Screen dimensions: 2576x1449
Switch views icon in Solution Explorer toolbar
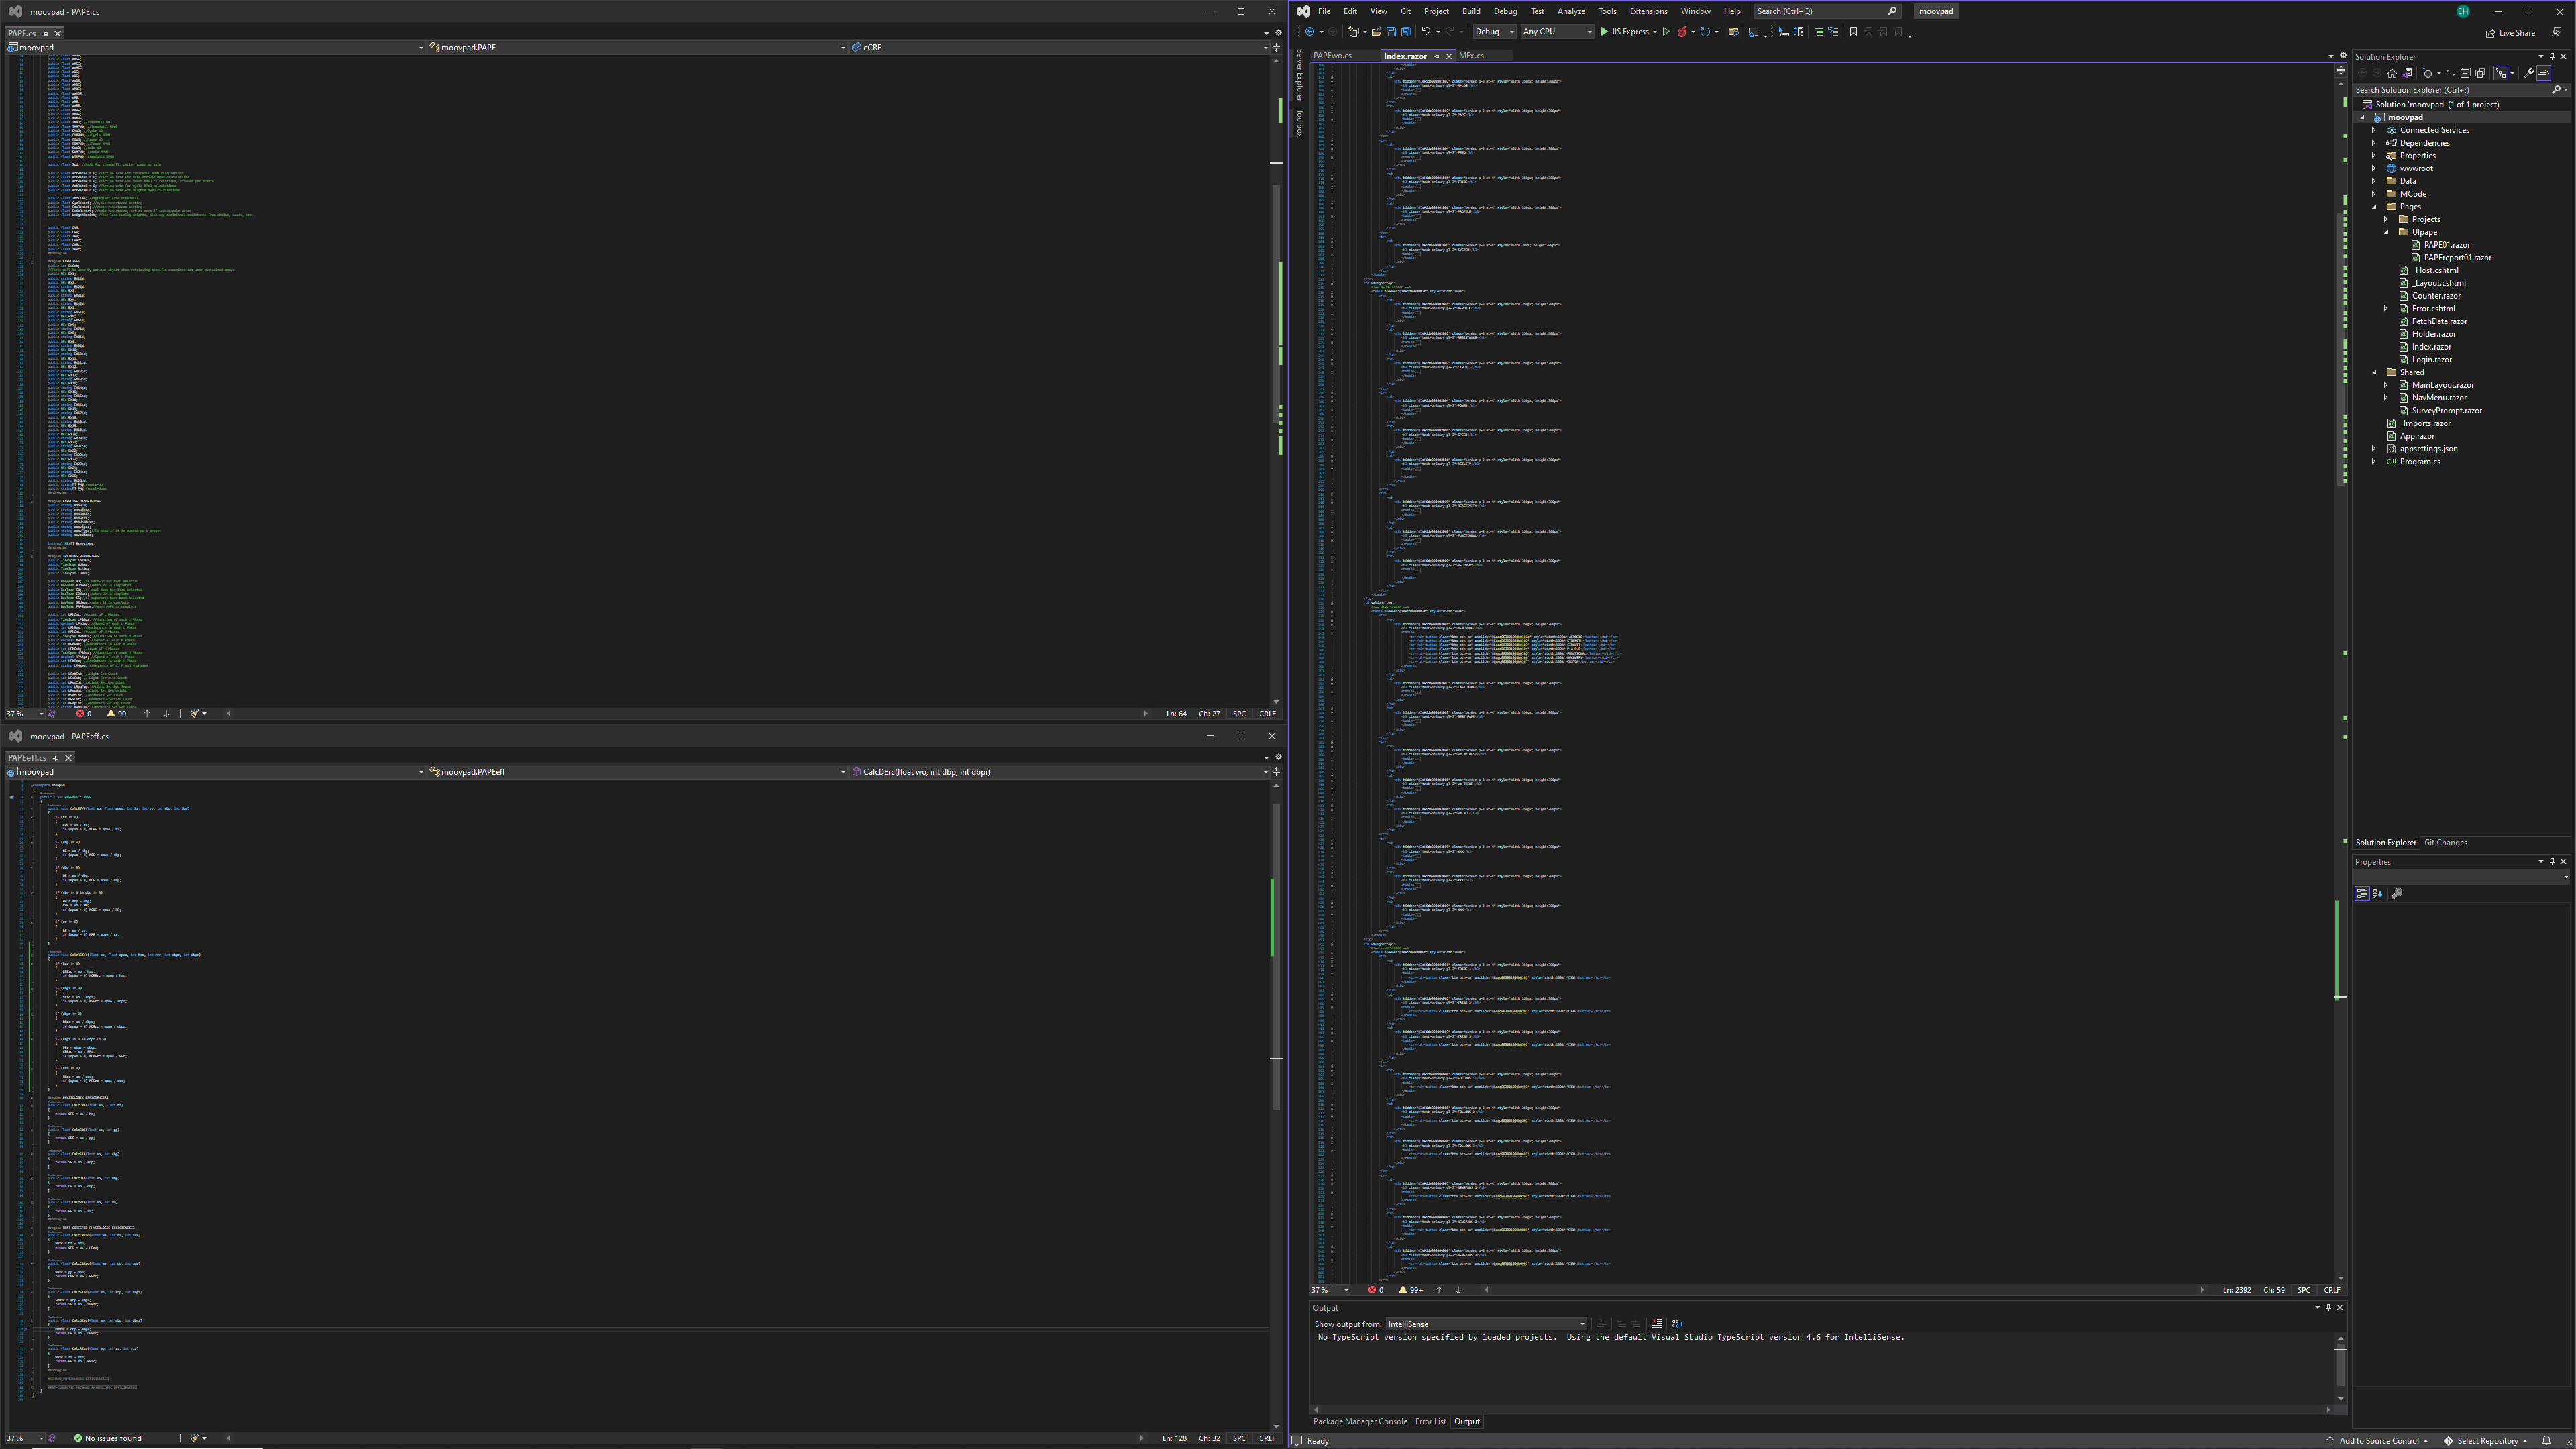point(2407,73)
